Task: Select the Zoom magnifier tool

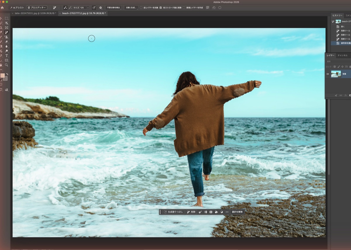Action: (x=6, y=65)
